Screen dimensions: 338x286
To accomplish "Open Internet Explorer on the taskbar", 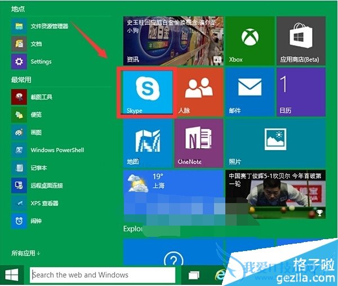I will coord(220,275).
